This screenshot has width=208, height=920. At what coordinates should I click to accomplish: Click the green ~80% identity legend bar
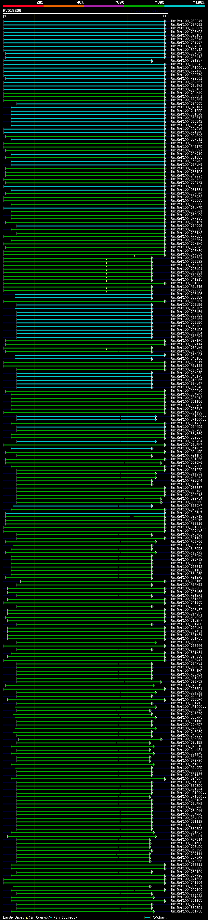point(144,6)
